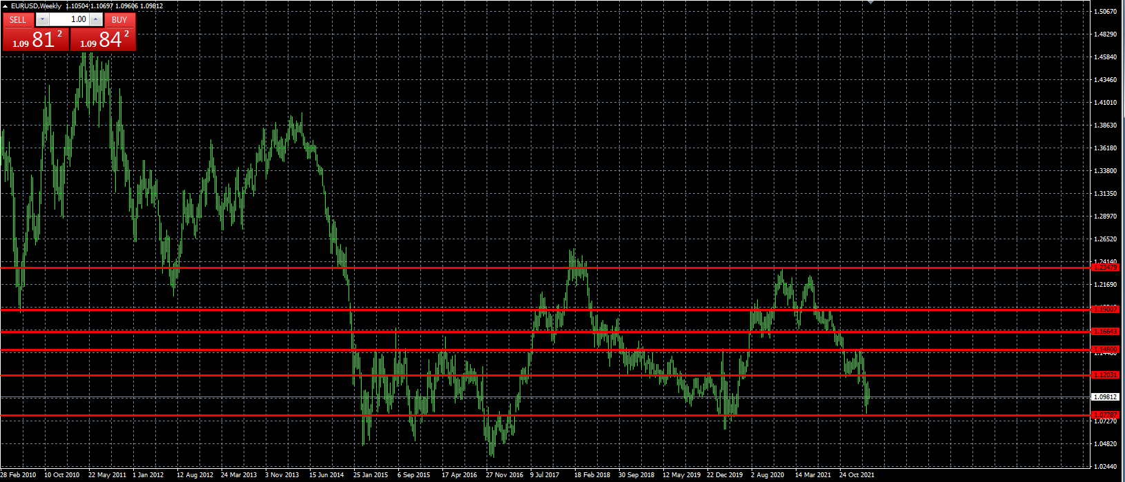1125x482 pixels.
Task: Click the 1.36180 price scale label
Action: [x=1106, y=148]
